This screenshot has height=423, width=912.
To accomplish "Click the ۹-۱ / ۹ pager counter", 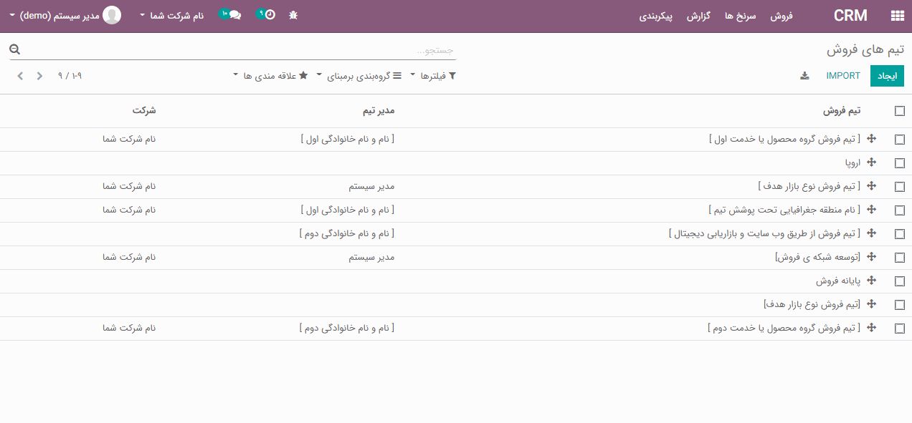I will [x=70, y=75].
